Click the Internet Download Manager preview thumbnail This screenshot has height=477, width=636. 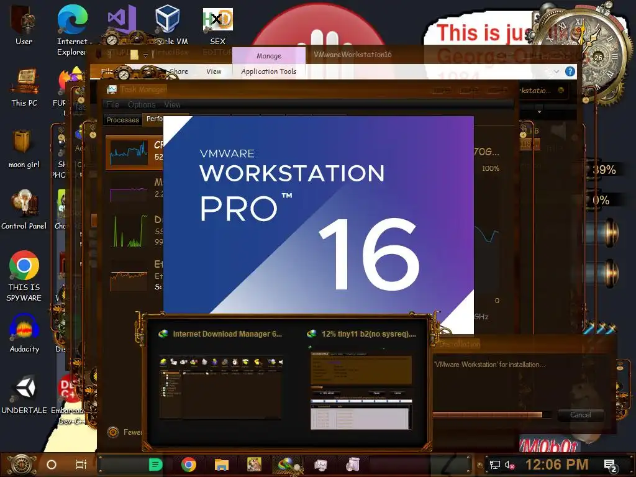[220, 388]
